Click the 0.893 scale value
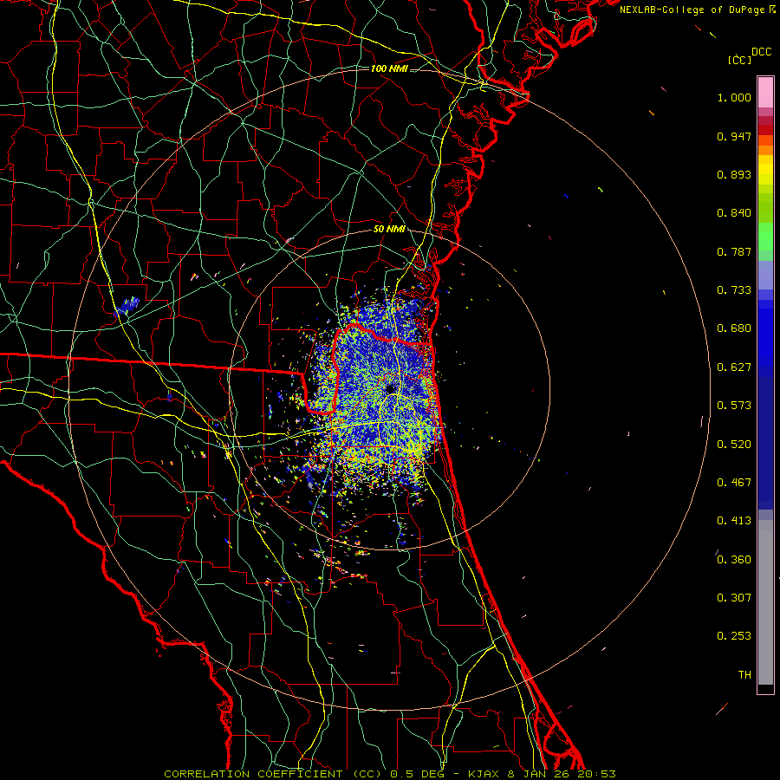The image size is (780, 780). click(x=734, y=174)
